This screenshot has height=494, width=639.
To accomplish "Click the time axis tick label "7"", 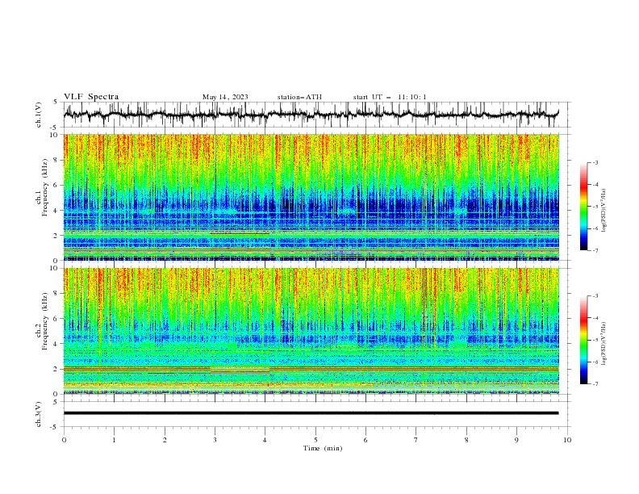I will click(x=416, y=440).
